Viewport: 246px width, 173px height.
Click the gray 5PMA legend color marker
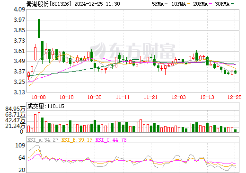click(x=166, y=4)
